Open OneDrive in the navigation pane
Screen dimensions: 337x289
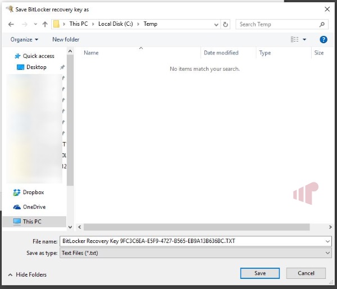point(29,207)
